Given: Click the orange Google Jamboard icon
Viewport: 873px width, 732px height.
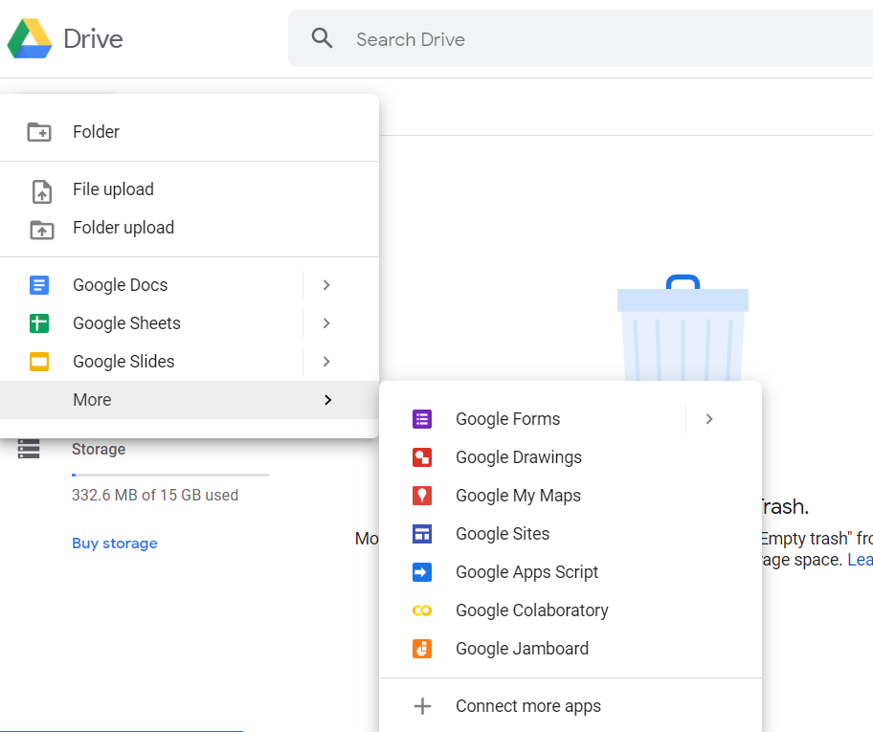Looking at the screenshot, I should pyautogui.click(x=422, y=649).
